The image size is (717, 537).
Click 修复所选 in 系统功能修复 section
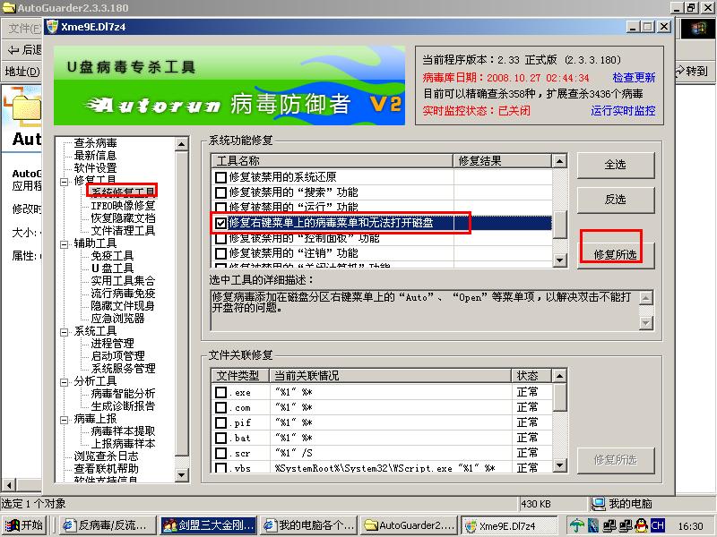coord(616,254)
